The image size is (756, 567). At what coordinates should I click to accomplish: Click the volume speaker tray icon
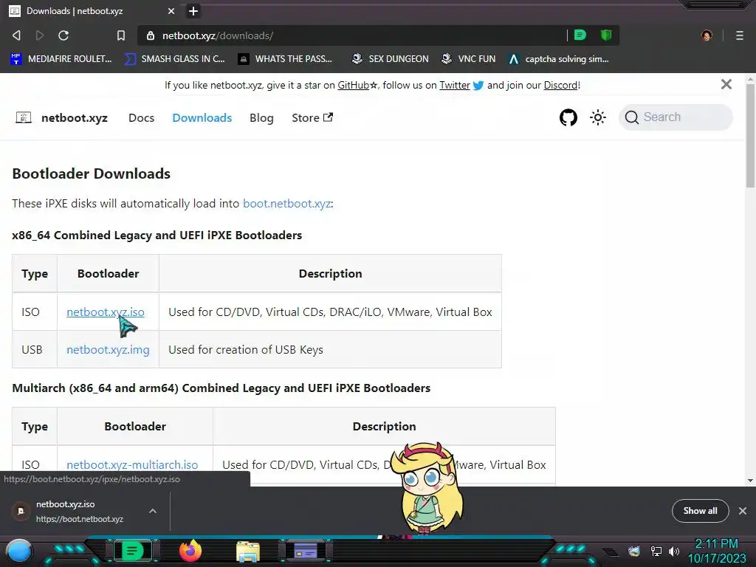point(673,551)
